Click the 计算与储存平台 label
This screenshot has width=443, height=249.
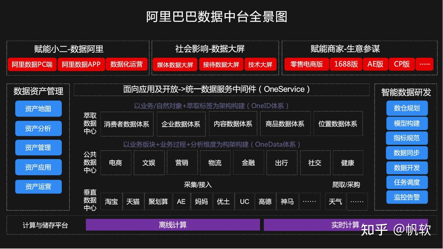point(45,225)
